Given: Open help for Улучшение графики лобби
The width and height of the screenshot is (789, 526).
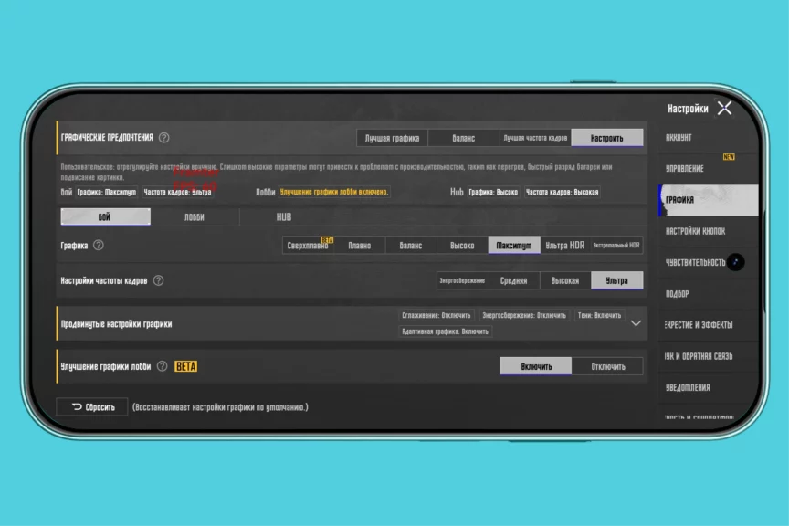Looking at the screenshot, I should click(x=162, y=366).
